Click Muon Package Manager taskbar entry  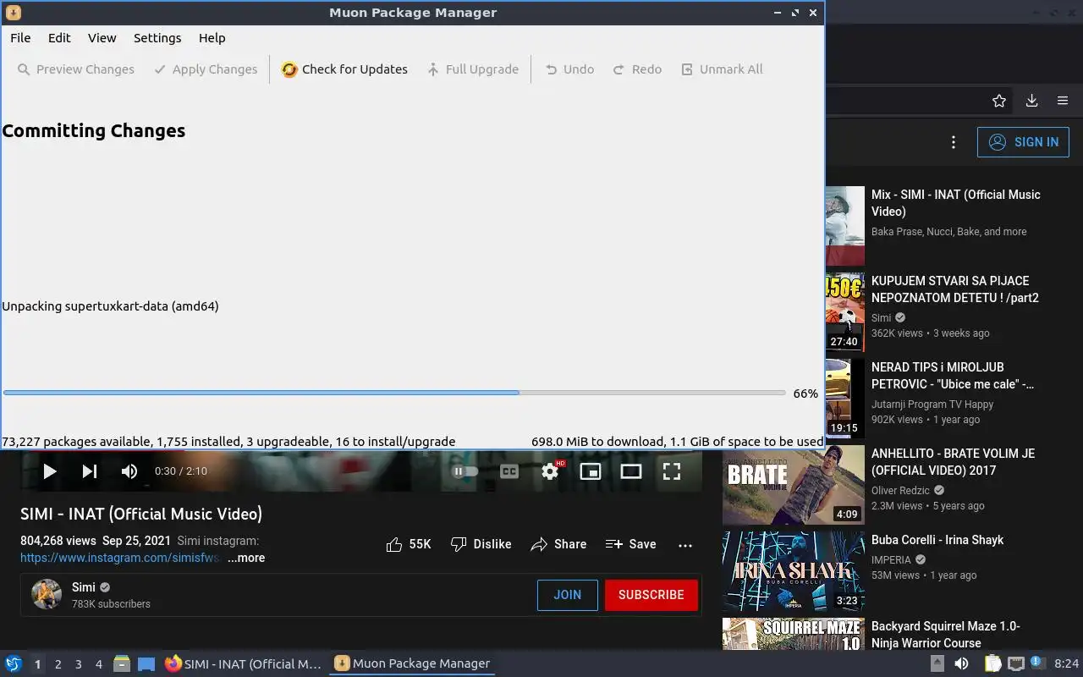412,664
